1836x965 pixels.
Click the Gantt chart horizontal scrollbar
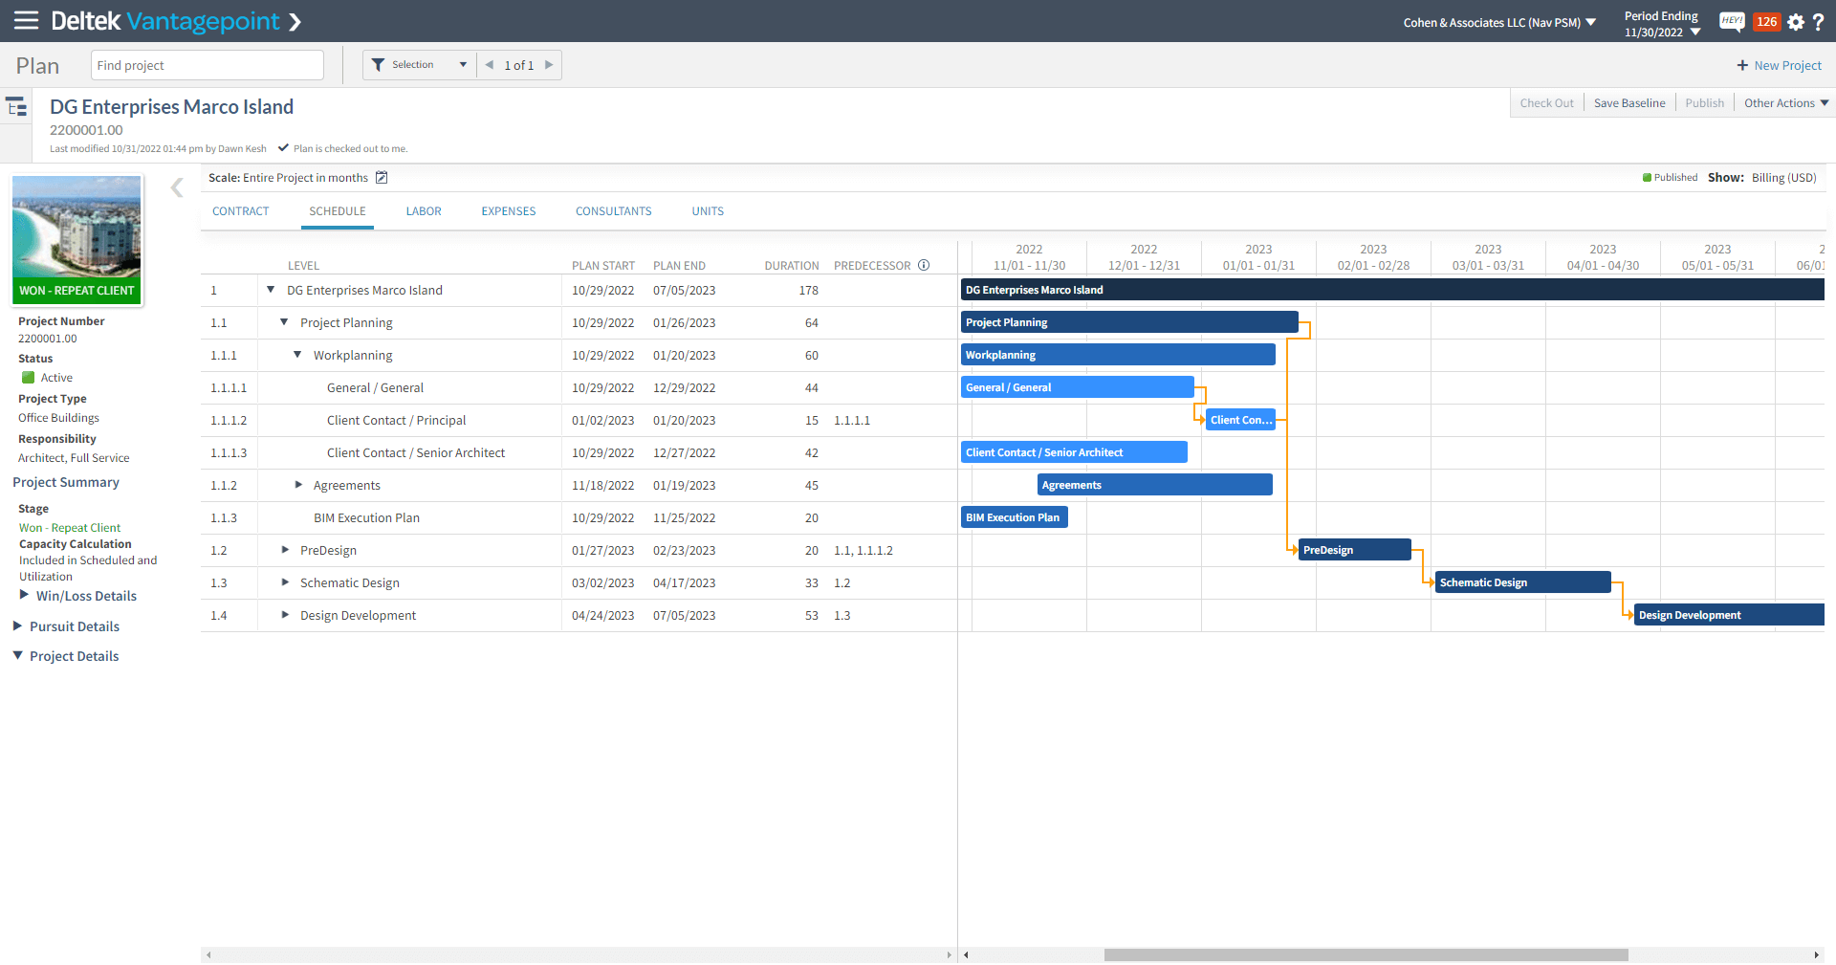(1366, 954)
